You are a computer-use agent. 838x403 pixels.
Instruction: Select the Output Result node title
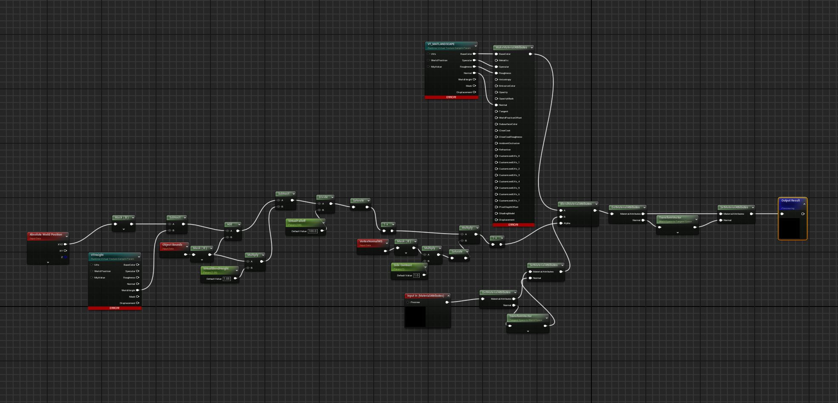(790, 201)
